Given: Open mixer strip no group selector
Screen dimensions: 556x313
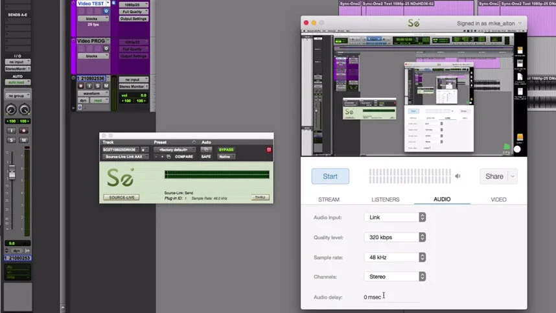Looking at the screenshot, I should pyautogui.click(x=17, y=96).
